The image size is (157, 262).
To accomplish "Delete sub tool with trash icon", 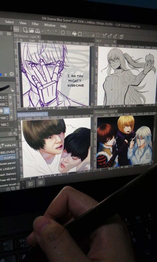I will [x=18, y=188].
